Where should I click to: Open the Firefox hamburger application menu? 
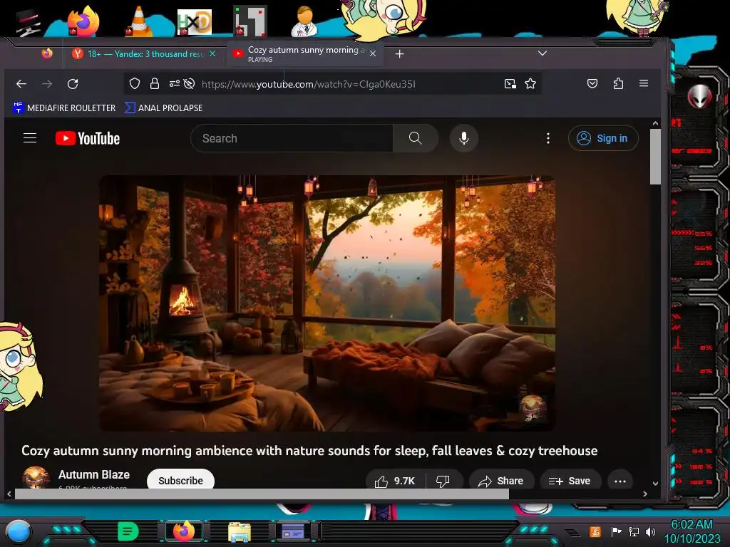644,83
